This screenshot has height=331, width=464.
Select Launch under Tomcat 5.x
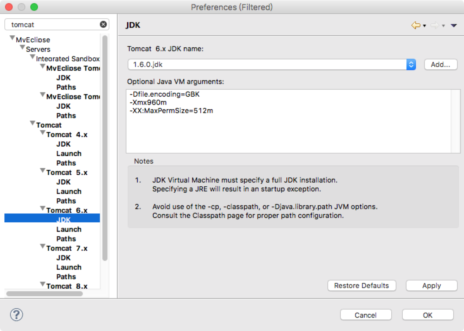point(69,191)
